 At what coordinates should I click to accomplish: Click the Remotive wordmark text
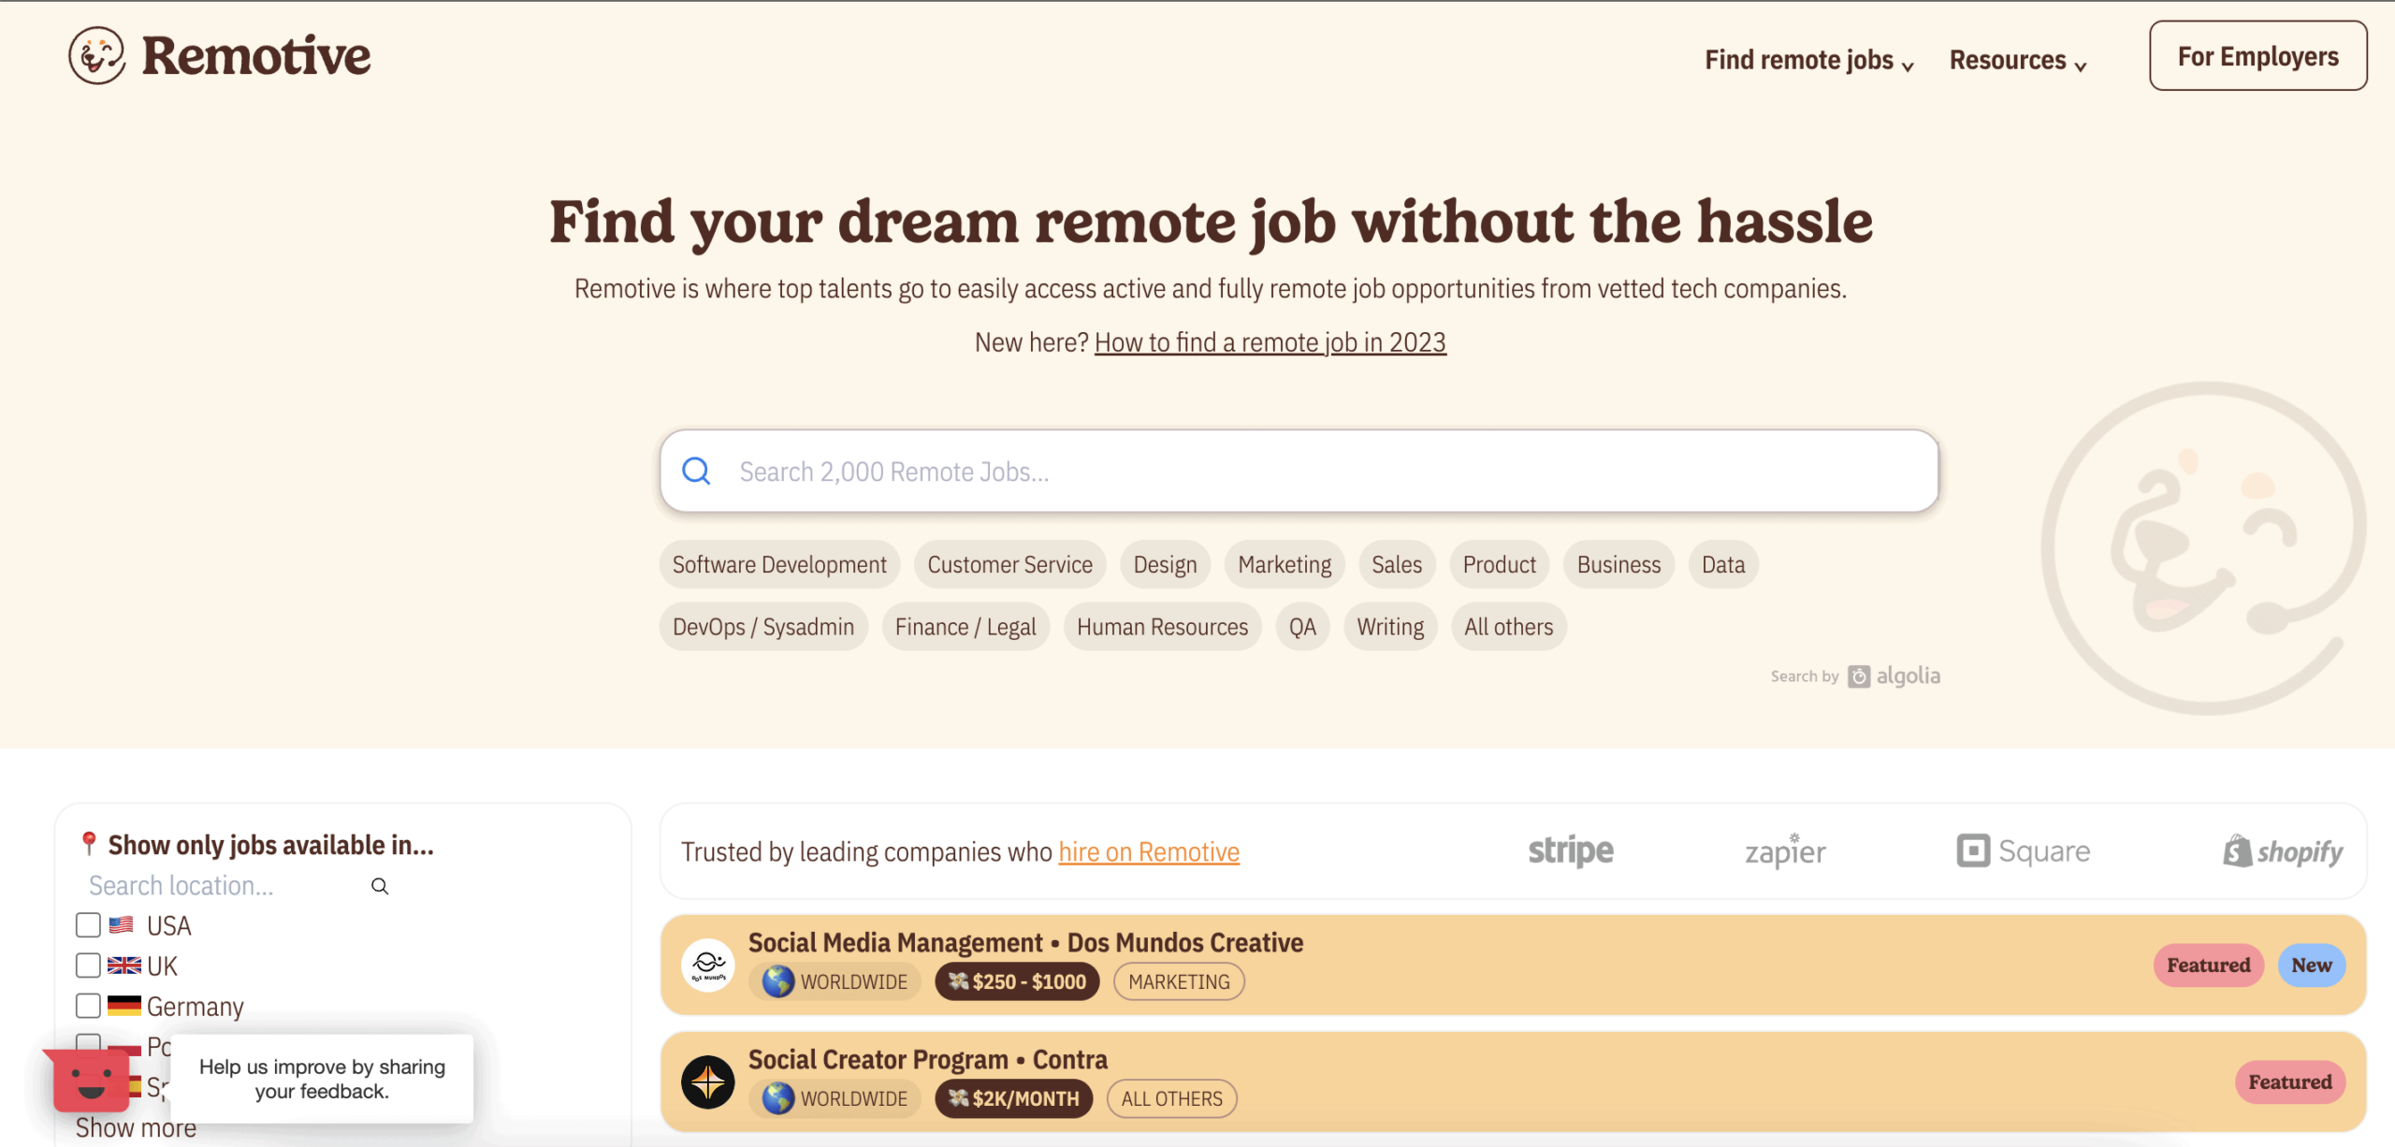256,55
